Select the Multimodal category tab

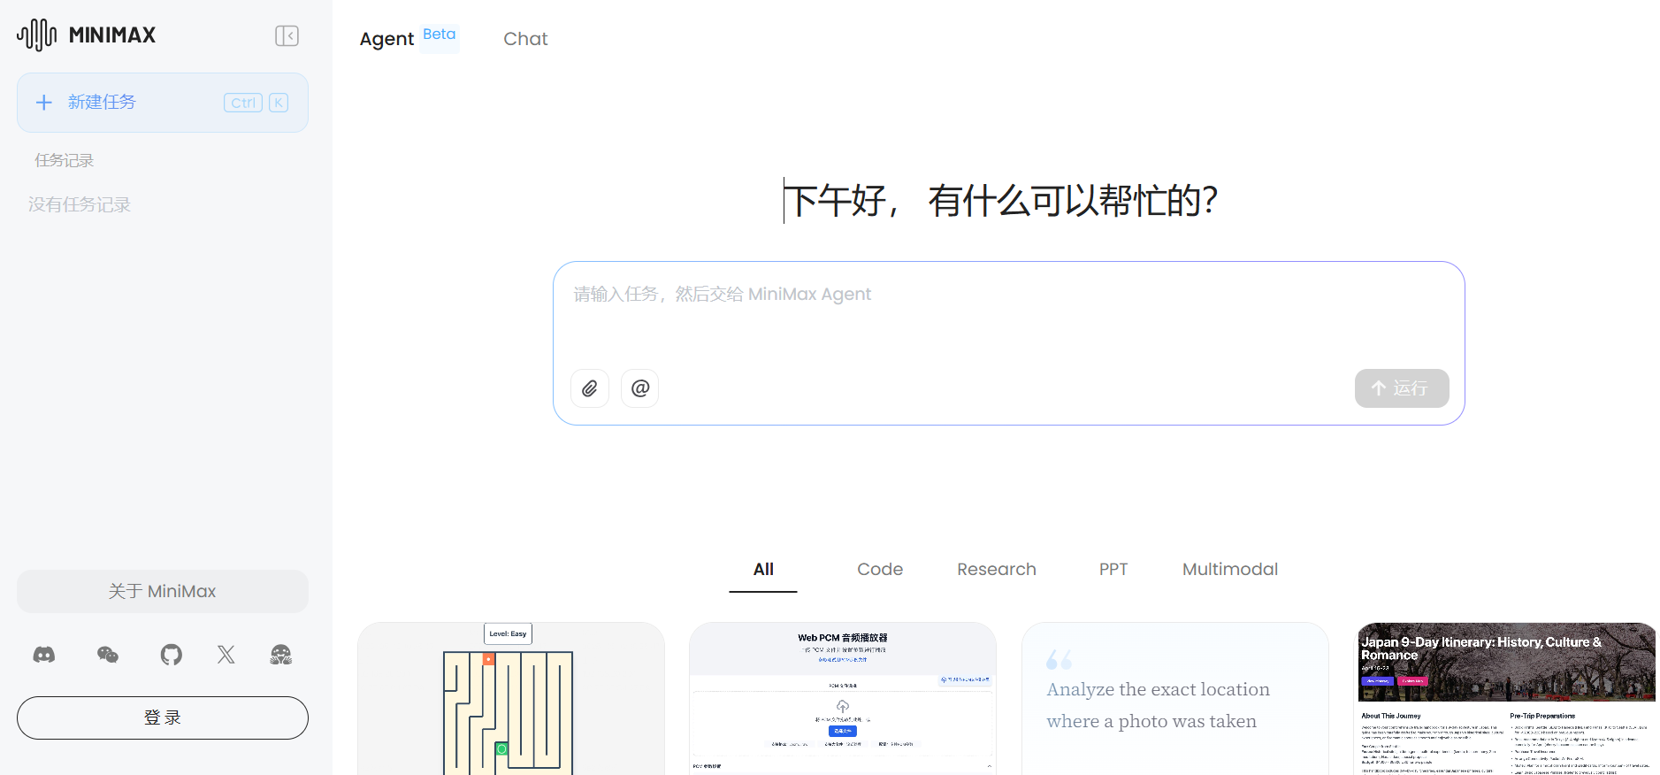pos(1230,569)
